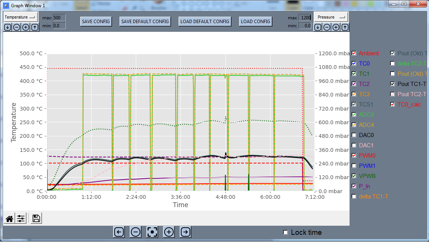Pan time axis right with bottom arrow
This screenshot has height=242, width=429.
tap(185, 232)
